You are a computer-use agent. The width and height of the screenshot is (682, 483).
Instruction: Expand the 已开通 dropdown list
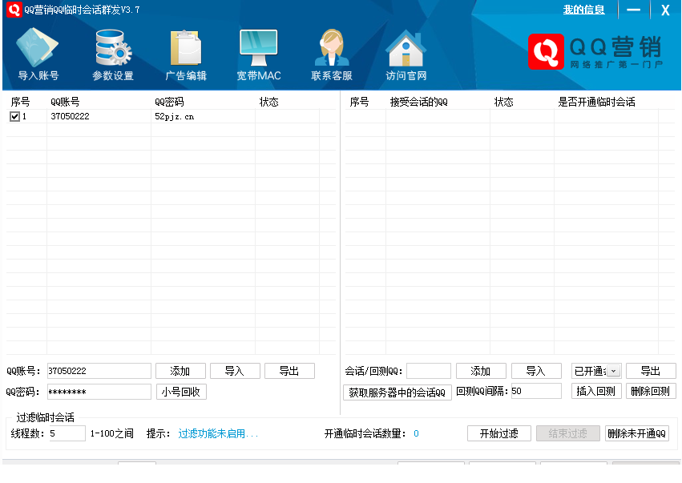[x=613, y=371]
